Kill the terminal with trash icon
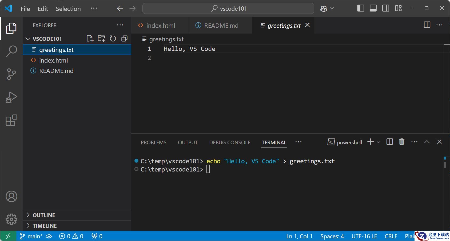450x241 pixels. (x=402, y=142)
